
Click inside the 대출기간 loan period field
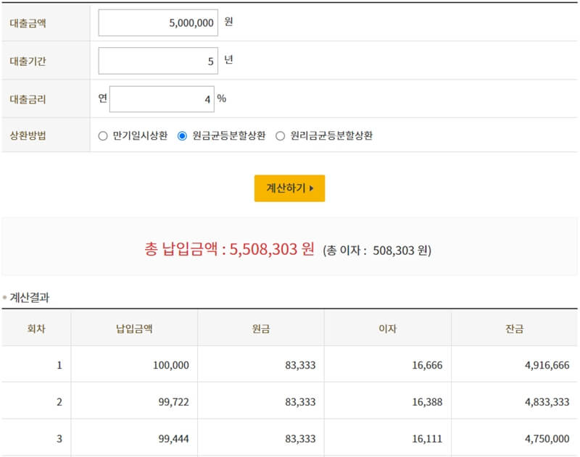159,60
